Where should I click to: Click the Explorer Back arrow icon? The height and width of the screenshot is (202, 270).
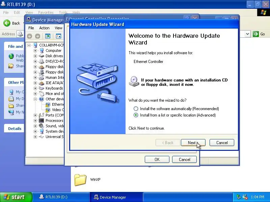click(x=7, y=23)
